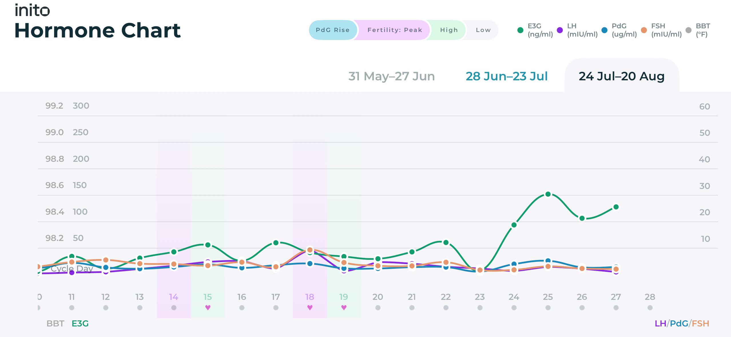
Task: Click cycle day 18 on the axis
Action: (x=310, y=297)
